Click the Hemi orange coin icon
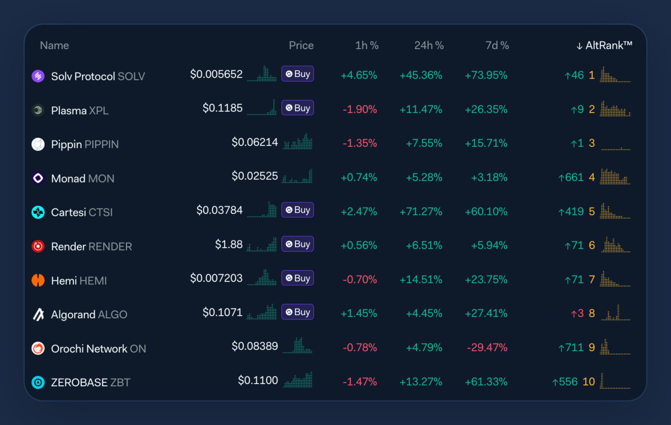This screenshot has height=425, width=671. (x=38, y=280)
